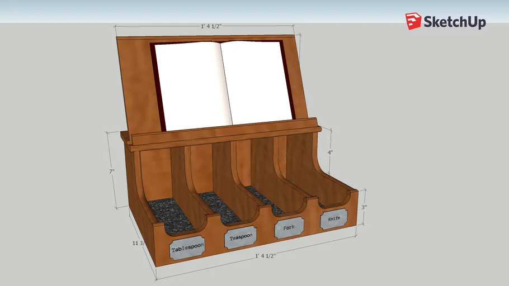Select the 4" dimension label
Viewport: 509px width, 286px height.
[x=331, y=151]
